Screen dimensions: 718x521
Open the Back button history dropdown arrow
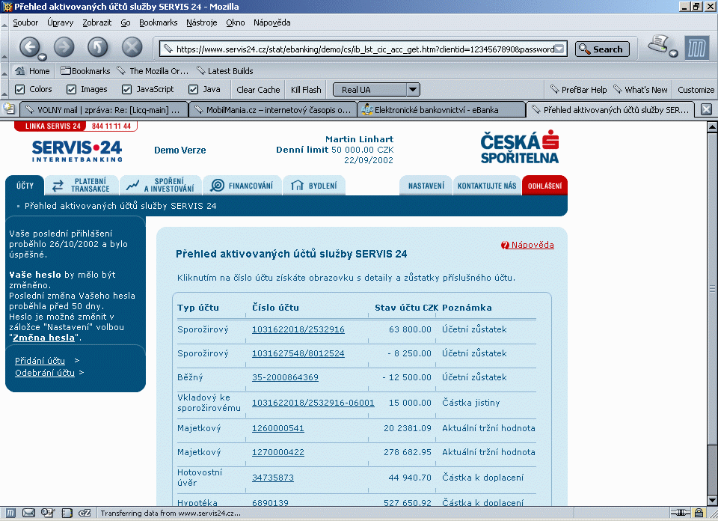tap(42, 58)
